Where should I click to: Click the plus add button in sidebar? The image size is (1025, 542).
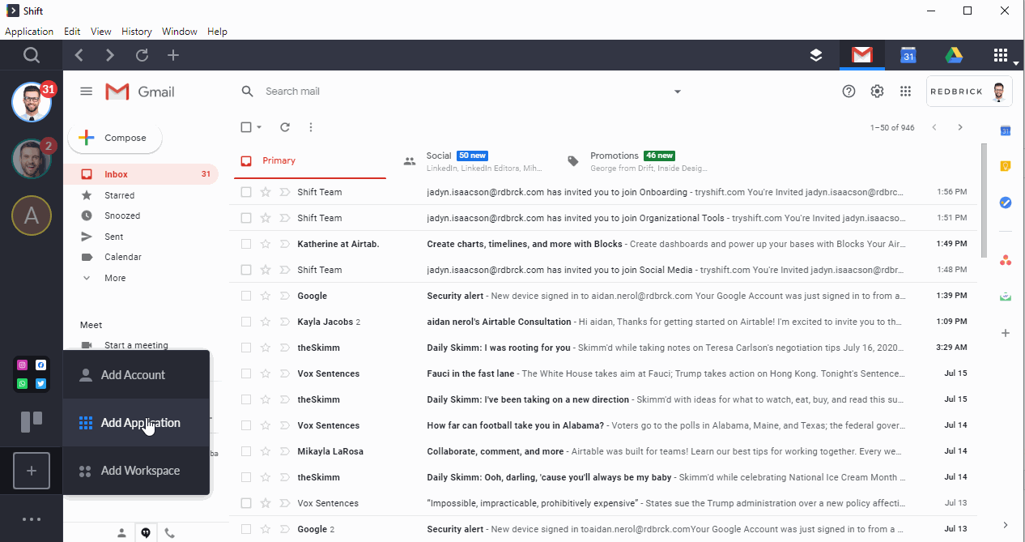[32, 471]
